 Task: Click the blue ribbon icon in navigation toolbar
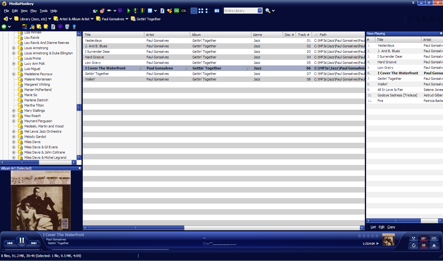74,27
